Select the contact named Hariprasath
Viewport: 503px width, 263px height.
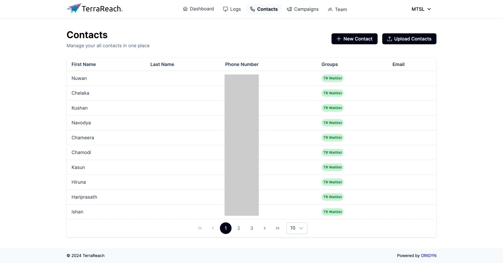pyautogui.click(x=84, y=197)
